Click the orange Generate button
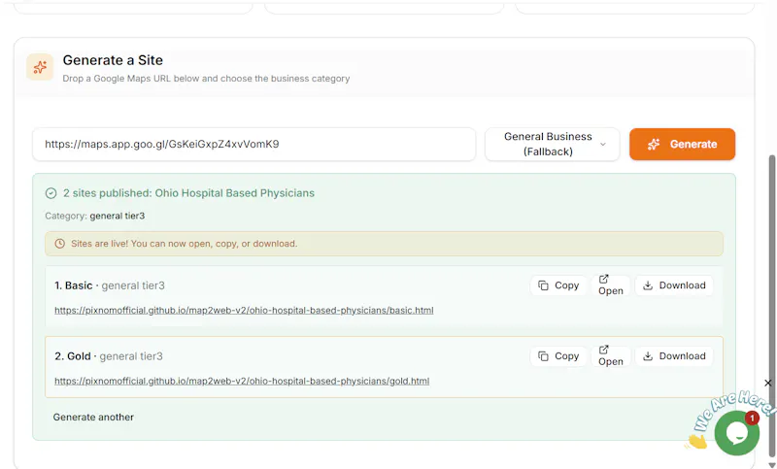The height and width of the screenshot is (469, 777). pyautogui.click(x=682, y=144)
